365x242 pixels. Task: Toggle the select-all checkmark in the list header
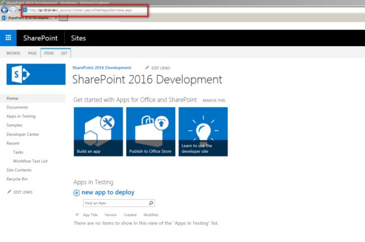[77, 214]
